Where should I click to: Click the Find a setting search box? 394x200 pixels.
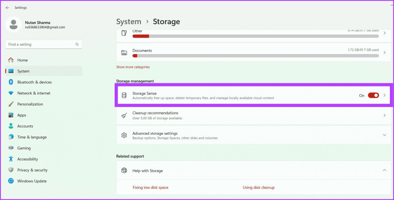44,45
